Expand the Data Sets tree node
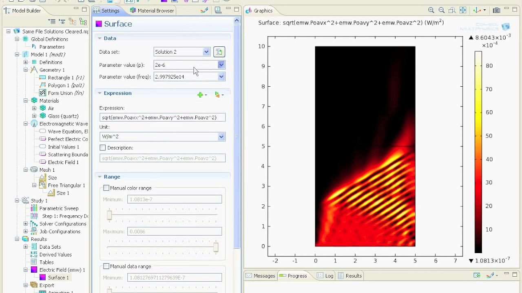 (x=26, y=247)
